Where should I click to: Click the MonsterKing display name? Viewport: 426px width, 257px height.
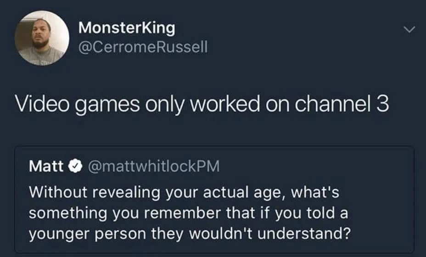click(x=127, y=28)
